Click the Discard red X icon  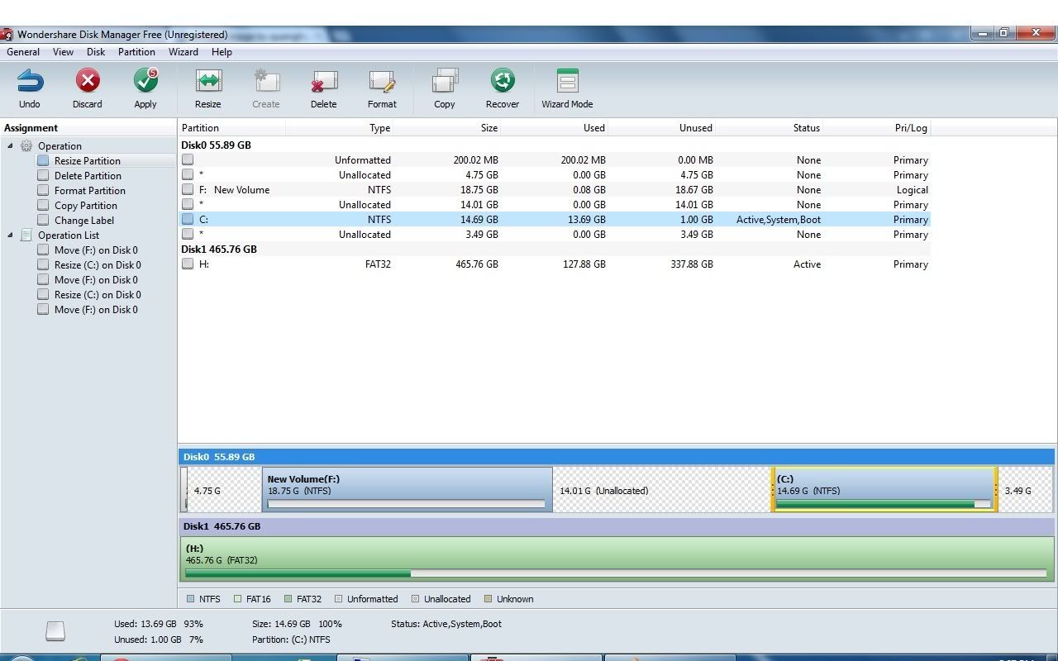point(88,81)
